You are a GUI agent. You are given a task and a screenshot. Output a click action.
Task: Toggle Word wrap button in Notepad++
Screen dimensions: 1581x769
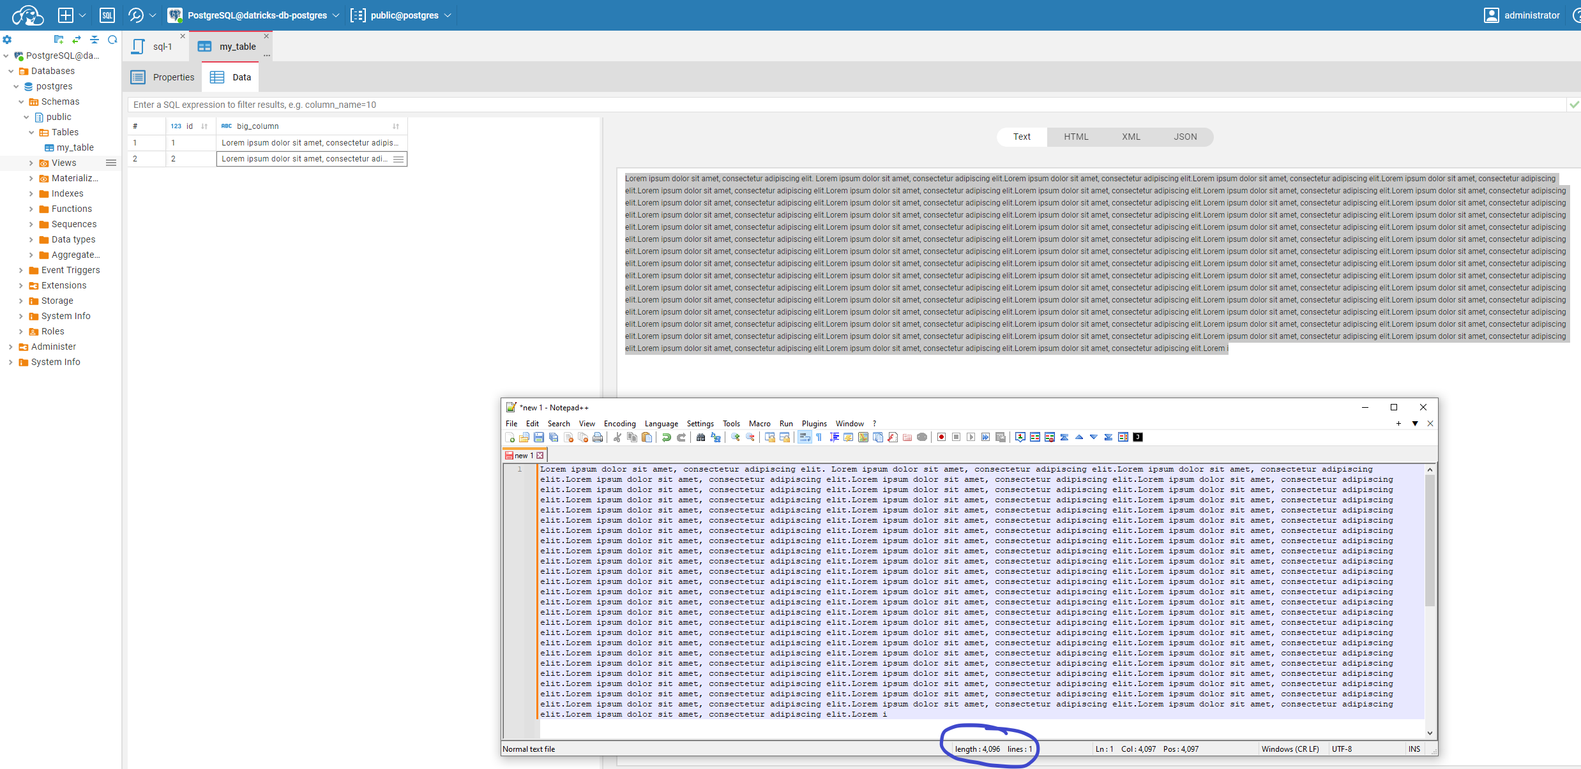click(805, 437)
